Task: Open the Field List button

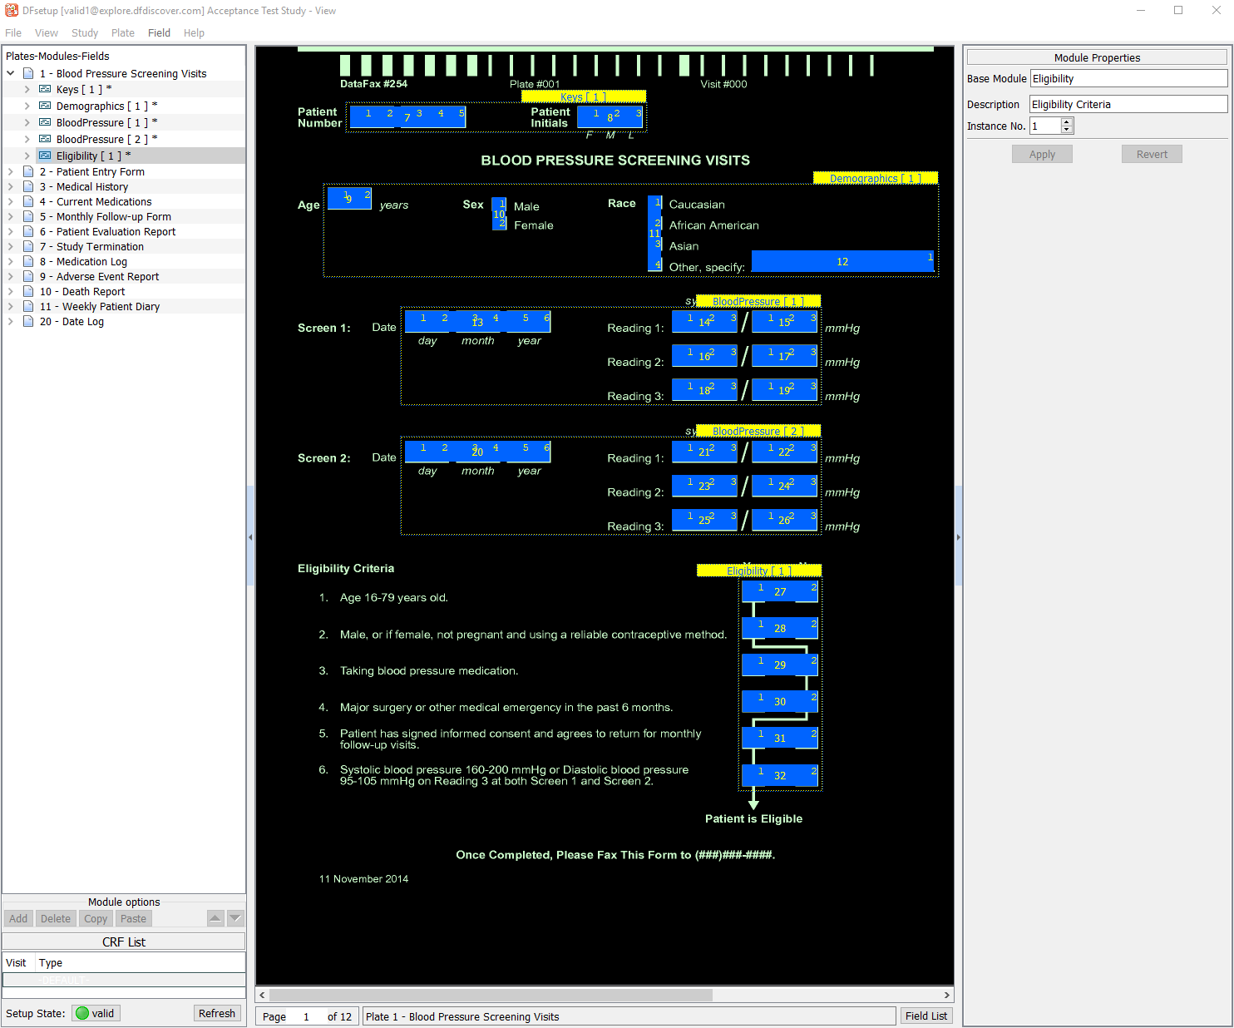Action: click(925, 1016)
